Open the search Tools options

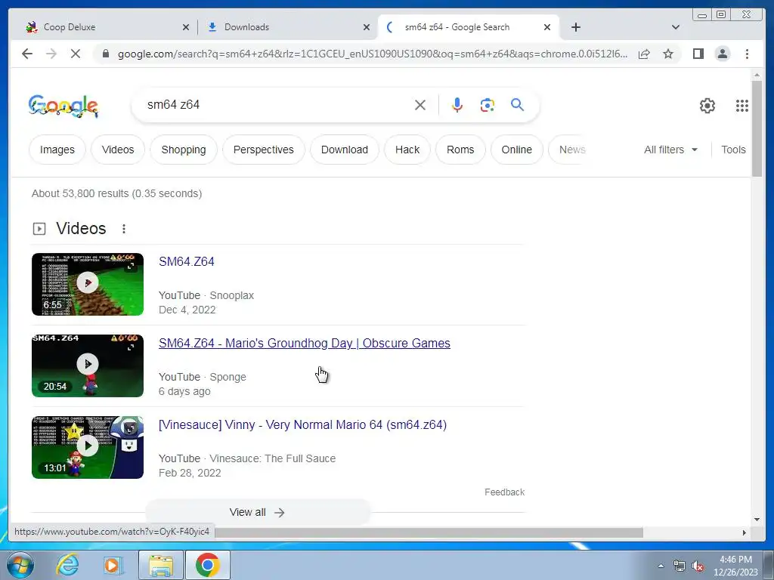pyautogui.click(x=733, y=150)
